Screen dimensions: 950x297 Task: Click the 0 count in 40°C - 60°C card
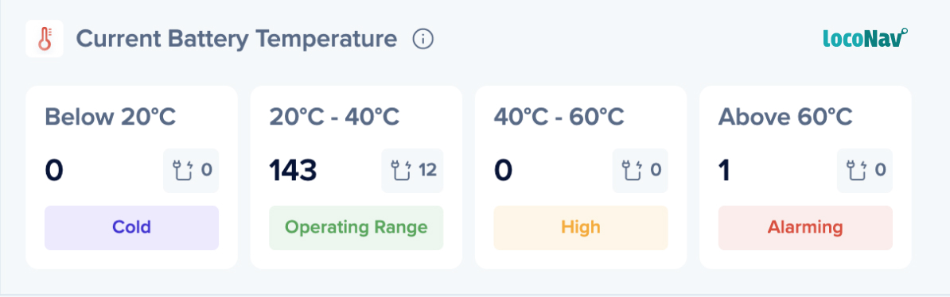[503, 172]
